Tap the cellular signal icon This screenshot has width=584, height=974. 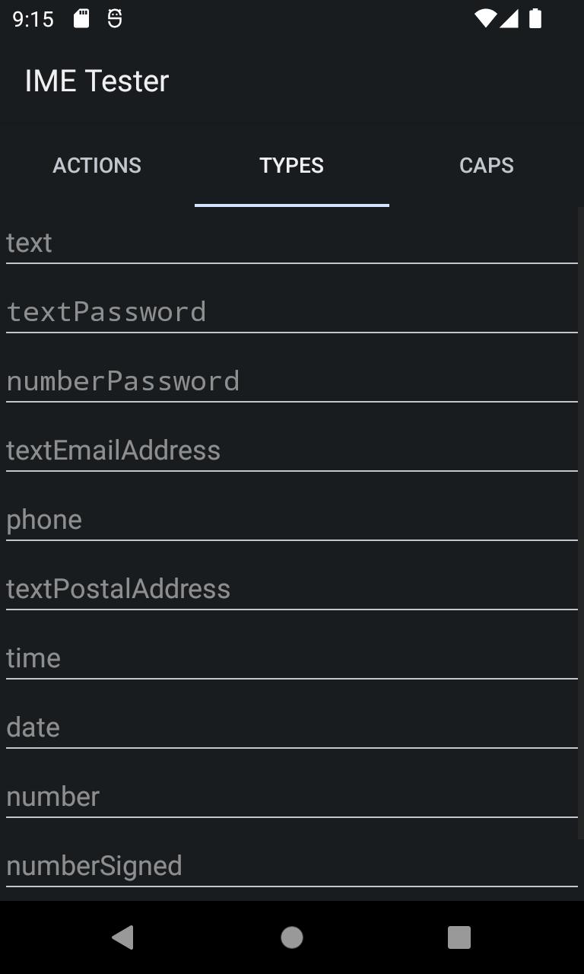[x=509, y=18]
